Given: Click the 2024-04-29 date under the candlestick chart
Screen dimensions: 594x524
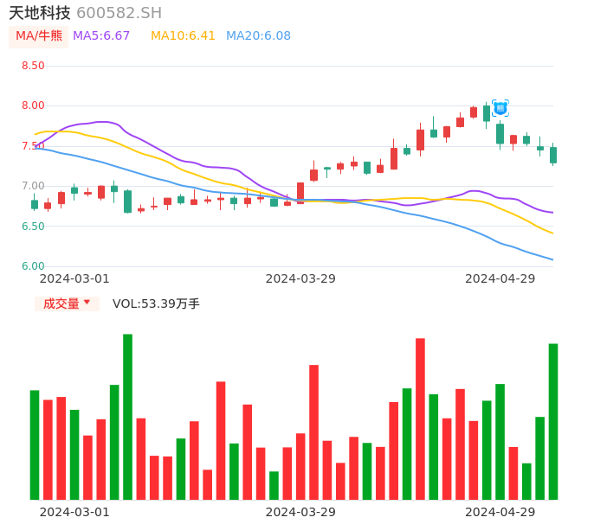Looking at the screenshot, I should [500, 278].
